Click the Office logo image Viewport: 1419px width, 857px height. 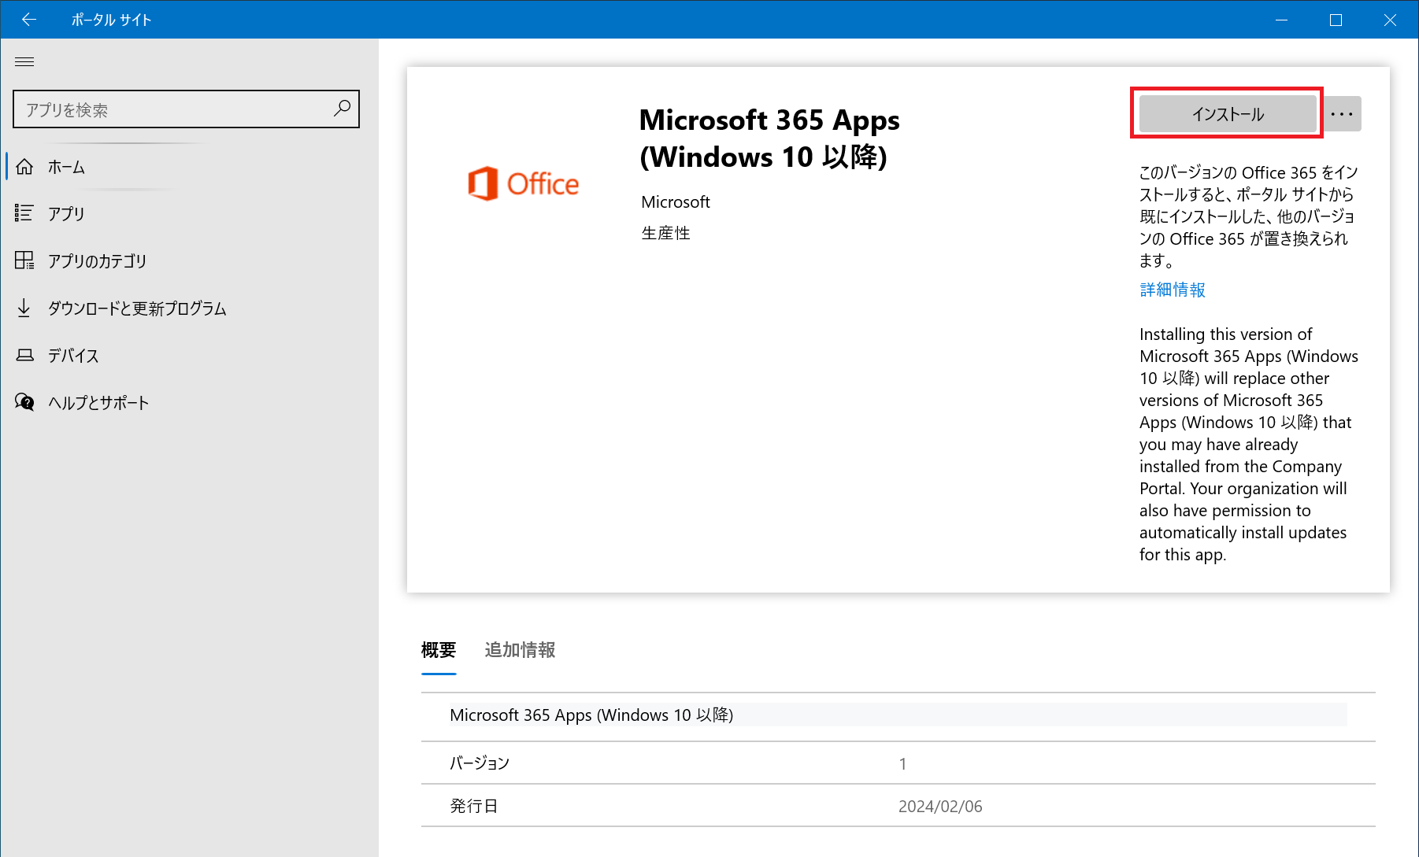pyautogui.click(x=524, y=183)
